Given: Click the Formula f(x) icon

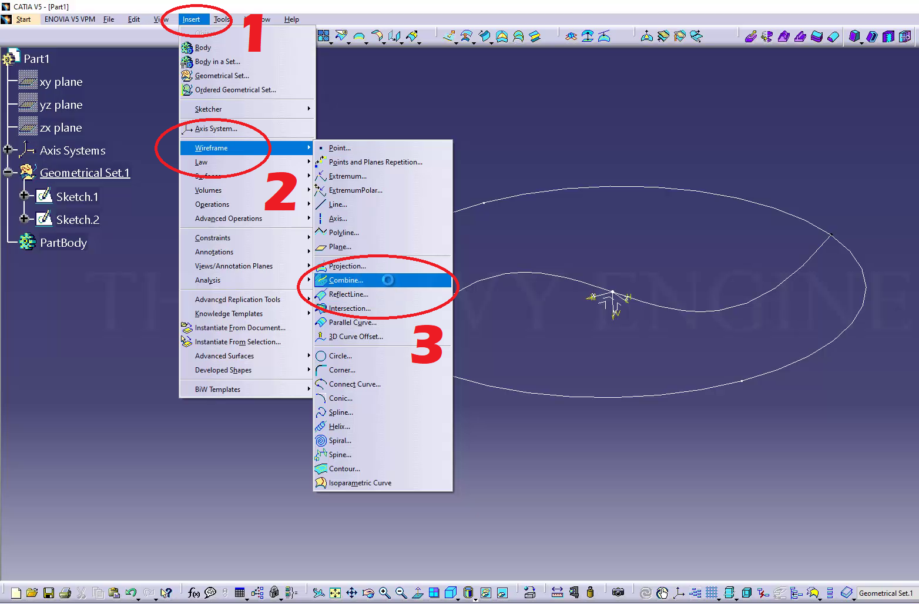Looking at the screenshot, I should pos(193,593).
